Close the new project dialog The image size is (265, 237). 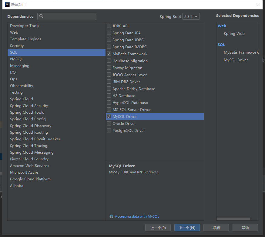[258, 5]
